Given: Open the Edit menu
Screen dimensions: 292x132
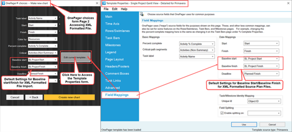Looking at the screenshot, I should point(115,9).
